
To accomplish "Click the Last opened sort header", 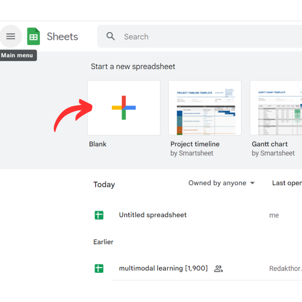I will point(287,183).
